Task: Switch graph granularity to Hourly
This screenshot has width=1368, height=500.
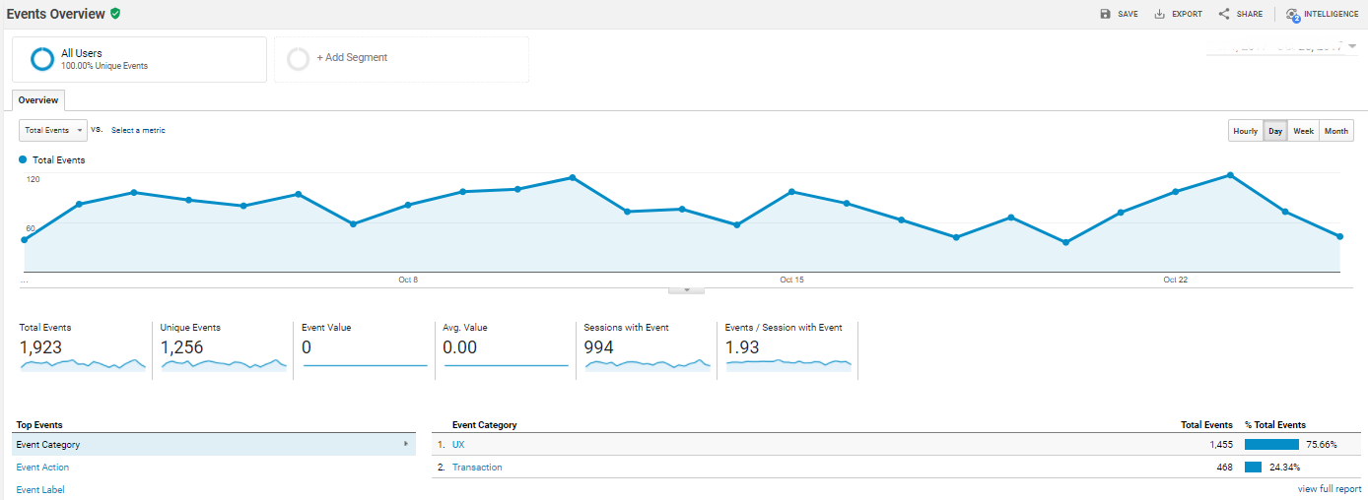Action: click(x=1245, y=131)
